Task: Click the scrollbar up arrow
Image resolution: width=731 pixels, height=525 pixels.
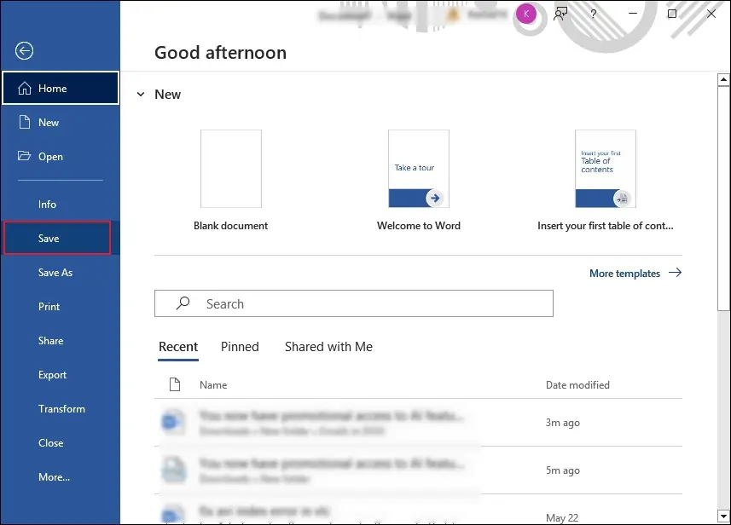Action: coord(723,79)
